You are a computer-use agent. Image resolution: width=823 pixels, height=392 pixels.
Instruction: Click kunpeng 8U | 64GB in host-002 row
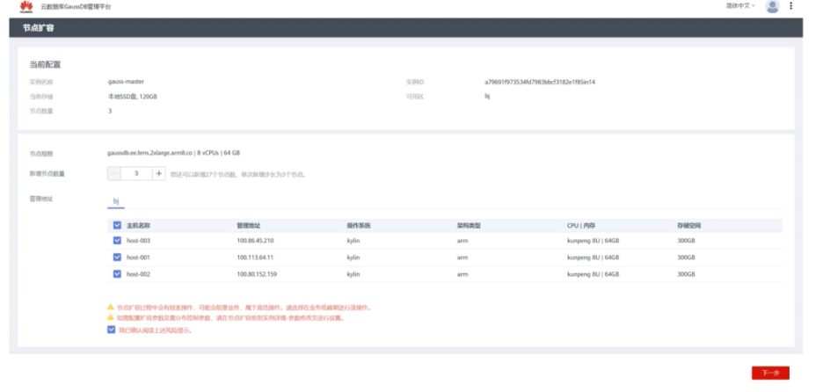(594, 274)
